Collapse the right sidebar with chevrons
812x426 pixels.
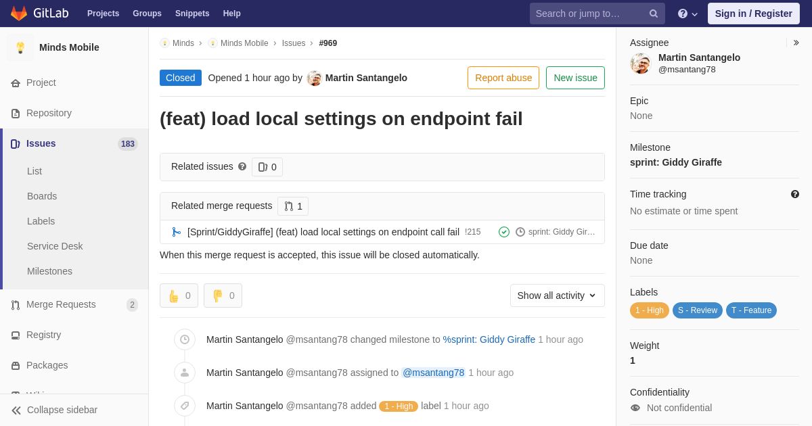tap(796, 43)
